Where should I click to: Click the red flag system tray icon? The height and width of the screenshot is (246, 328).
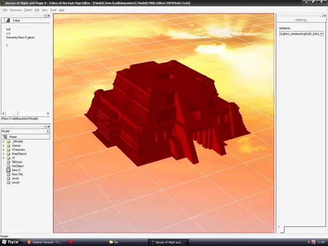[x=313, y=242]
